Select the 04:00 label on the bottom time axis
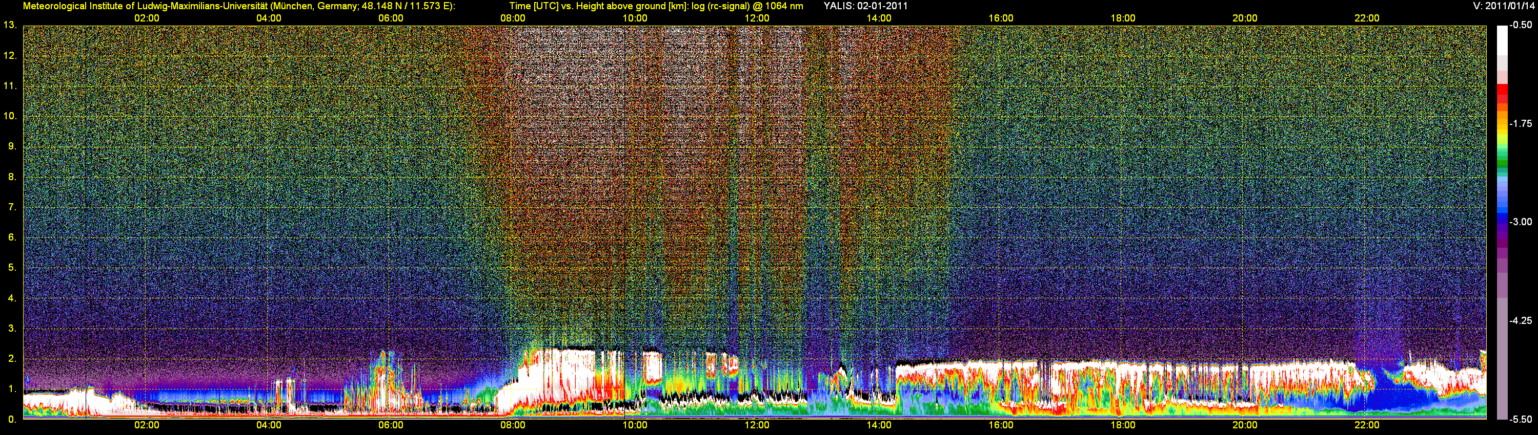 pyautogui.click(x=269, y=425)
